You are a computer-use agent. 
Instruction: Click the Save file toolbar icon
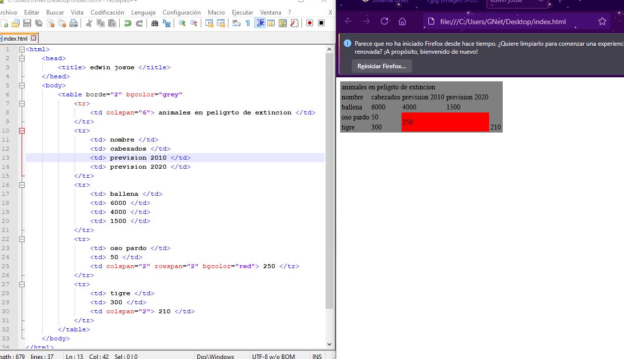27,23
